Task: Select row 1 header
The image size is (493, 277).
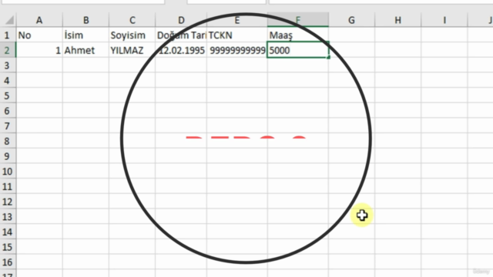Action: coord(8,35)
